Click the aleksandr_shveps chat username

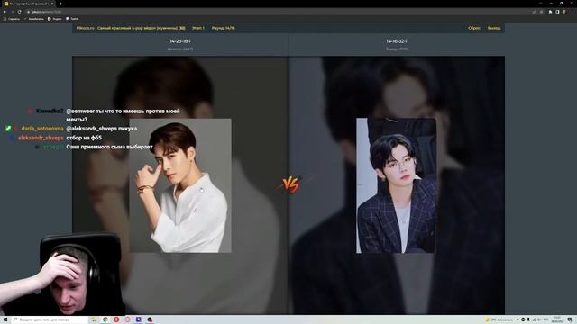point(41,138)
